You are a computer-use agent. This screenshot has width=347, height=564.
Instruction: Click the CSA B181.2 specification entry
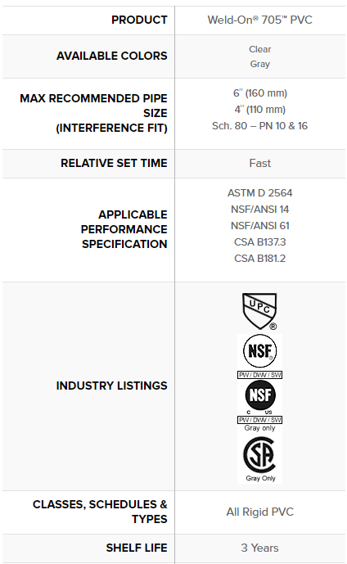pyautogui.click(x=259, y=259)
